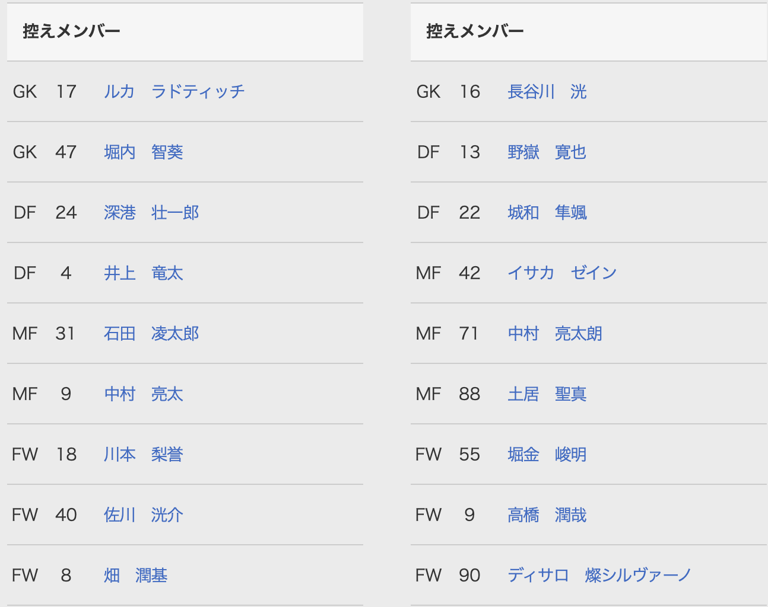Open player link ルカ ラドティッチ
Viewport: 768px width, 607px height.
pyautogui.click(x=174, y=91)
